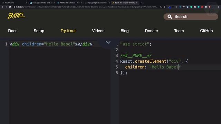221x124 pixels.
Task: Open a new browser tab
Action: [141, 3]
